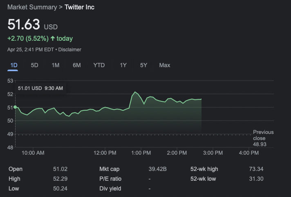The width and height of the screenshot is (291, 197).
Task: Click the 51.63 current price
Action: [x=24, y=24]
